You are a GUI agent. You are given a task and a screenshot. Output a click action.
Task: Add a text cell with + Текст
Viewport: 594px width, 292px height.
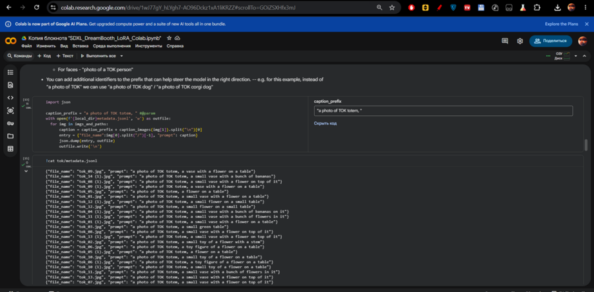[x=65, y=55]
